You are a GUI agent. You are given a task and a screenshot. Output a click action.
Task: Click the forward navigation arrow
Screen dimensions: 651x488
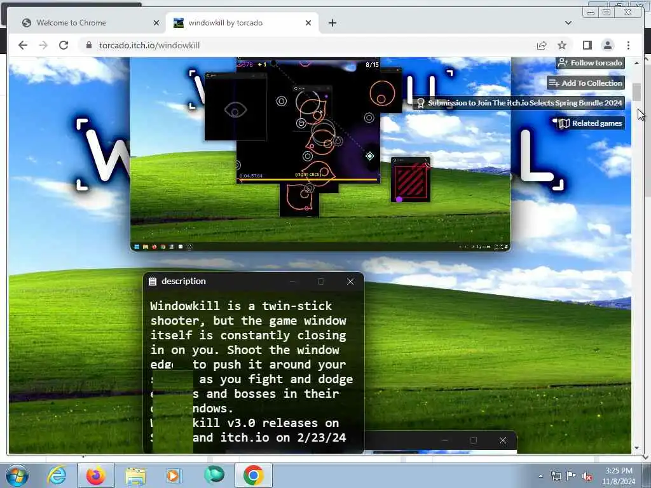pos(43,45)
